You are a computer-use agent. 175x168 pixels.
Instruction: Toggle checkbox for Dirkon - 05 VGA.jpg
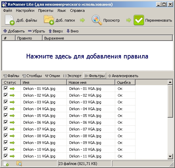(6, 115)
